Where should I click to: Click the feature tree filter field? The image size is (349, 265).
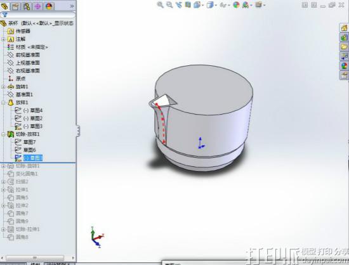[38, 15]
